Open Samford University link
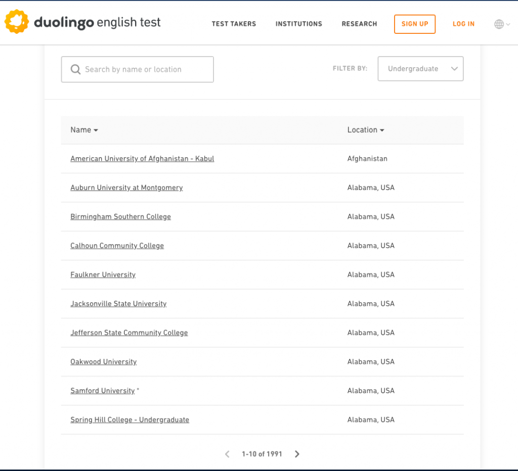The width and height of the screenshot is (518, 471). click(x=102, y=391)
